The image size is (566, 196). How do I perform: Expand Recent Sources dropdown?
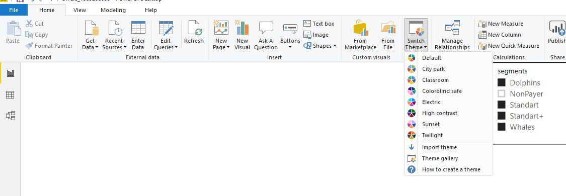[125, 48]
